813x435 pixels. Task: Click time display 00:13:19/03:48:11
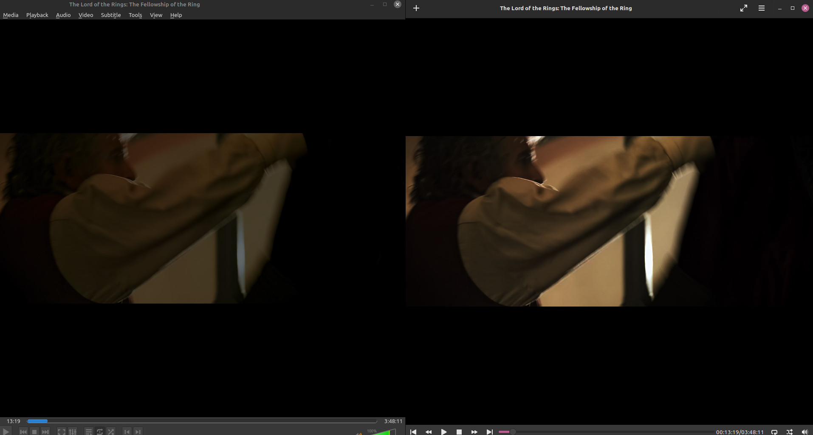point(740,432)
